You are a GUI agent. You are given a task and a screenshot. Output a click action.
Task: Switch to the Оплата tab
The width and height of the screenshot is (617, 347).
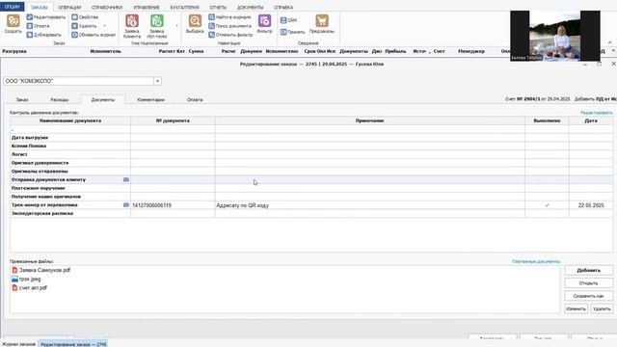195,100
